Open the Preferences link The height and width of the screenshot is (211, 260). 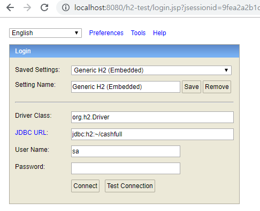pyautogui.click(x=106, y=33)
